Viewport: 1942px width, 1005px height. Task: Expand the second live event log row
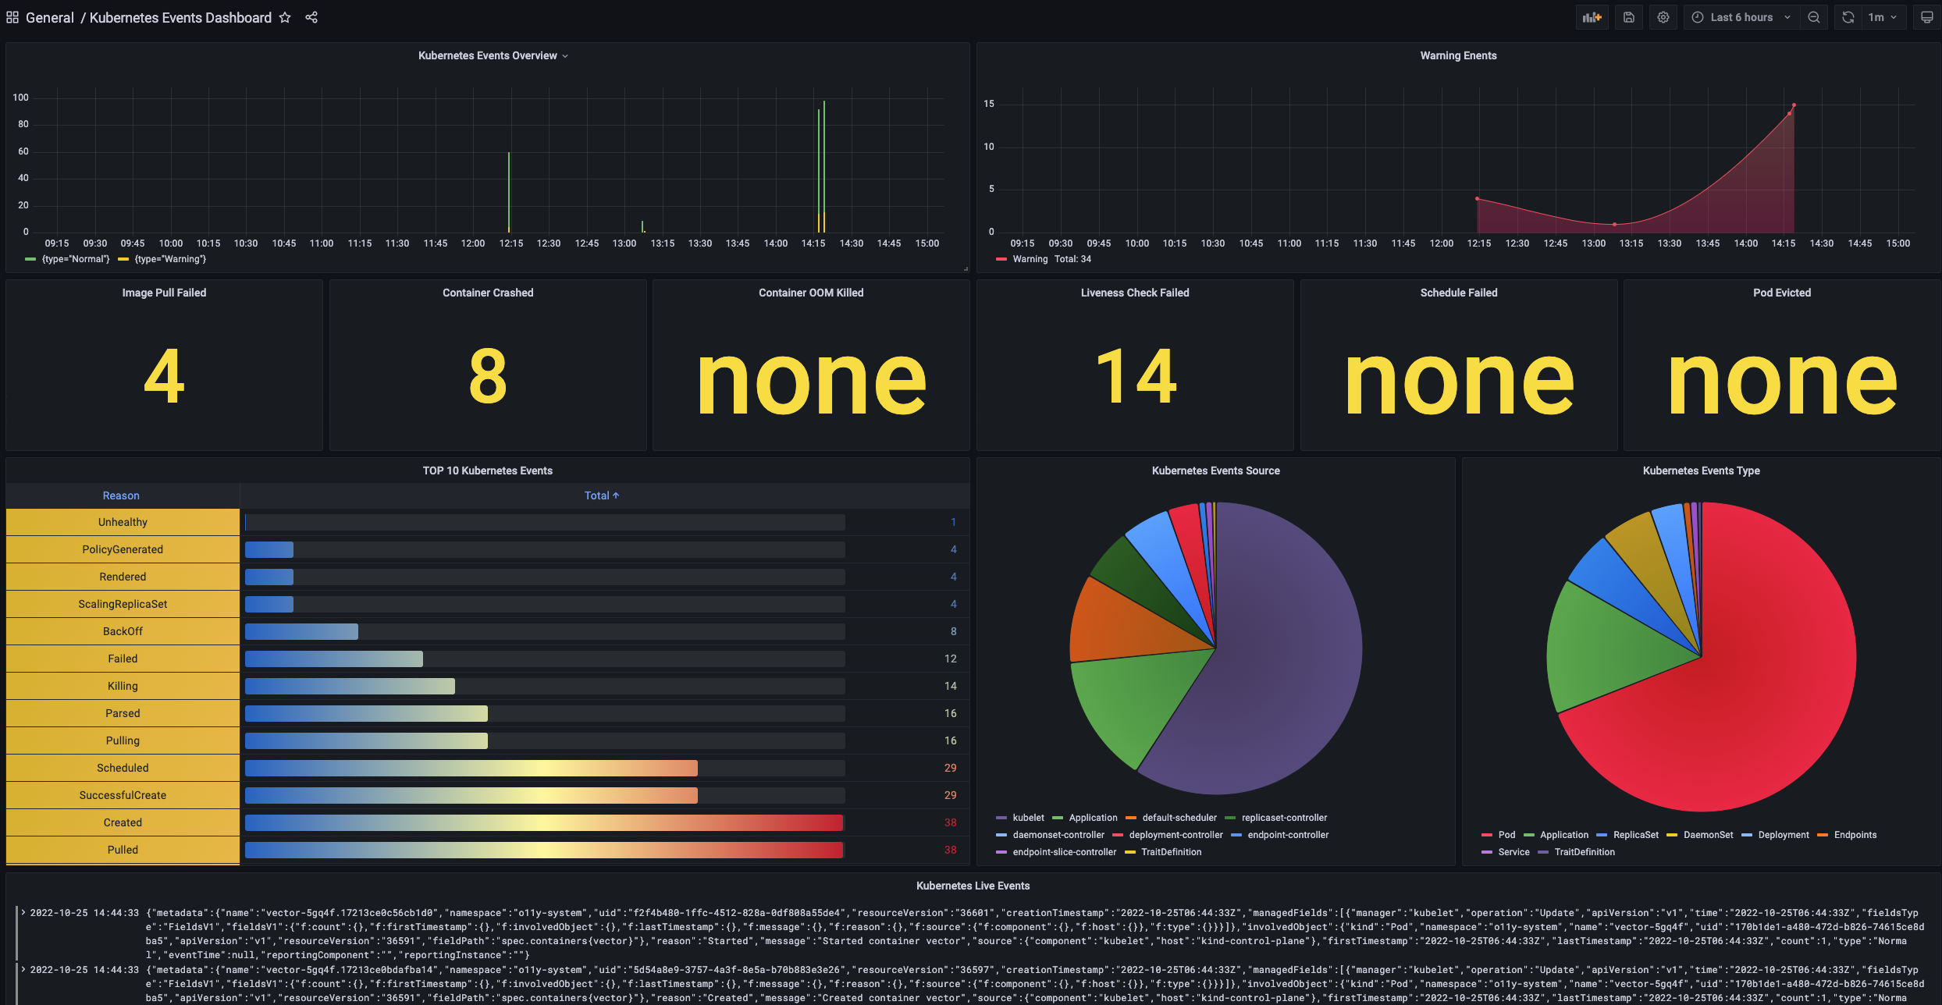pyautogui.click(x=24, y=969)
